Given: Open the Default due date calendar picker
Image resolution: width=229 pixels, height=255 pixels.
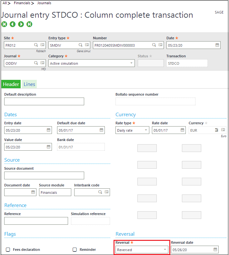Looking at the screenshot, I should (101, 130).
